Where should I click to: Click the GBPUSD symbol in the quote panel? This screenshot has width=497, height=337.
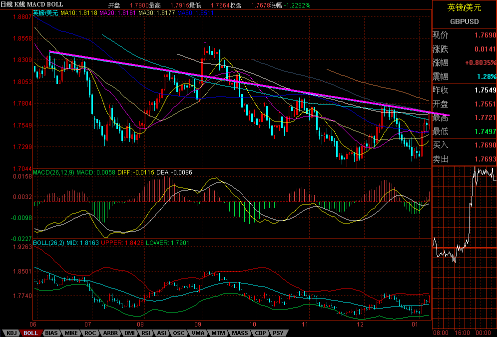tap(465, 22)
